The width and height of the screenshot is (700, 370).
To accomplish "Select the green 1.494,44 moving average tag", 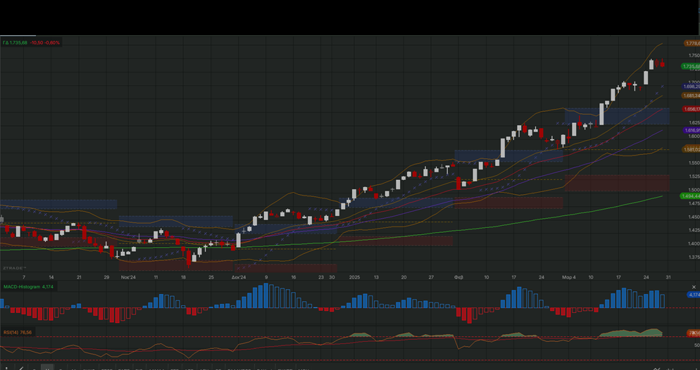I will click(x=690, y=196).
